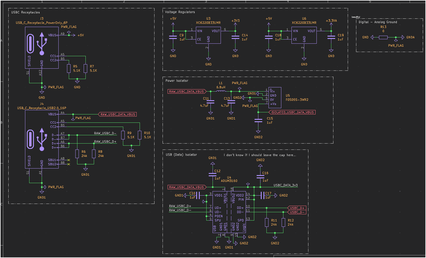
Task: Click the J4 USB2.0 receptacle symbol
Action: click(42, 140)
